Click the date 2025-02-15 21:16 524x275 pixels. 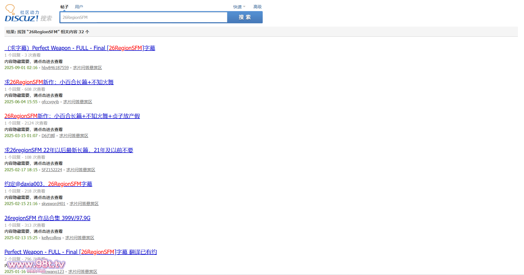[x=21, y=204]
